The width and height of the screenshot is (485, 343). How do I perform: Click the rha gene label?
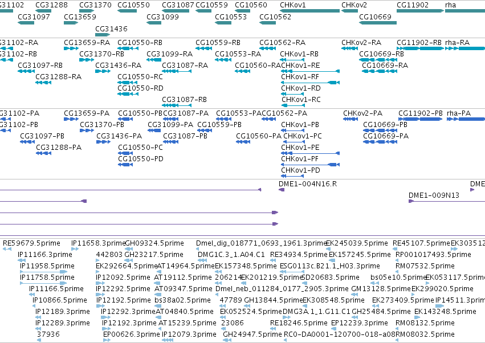(x=450, y=5)
